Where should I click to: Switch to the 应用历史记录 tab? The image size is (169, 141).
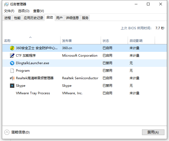point(33,18)
